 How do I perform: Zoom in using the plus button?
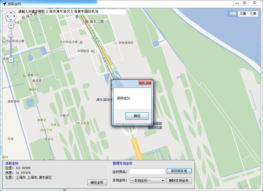click(11, 26)
